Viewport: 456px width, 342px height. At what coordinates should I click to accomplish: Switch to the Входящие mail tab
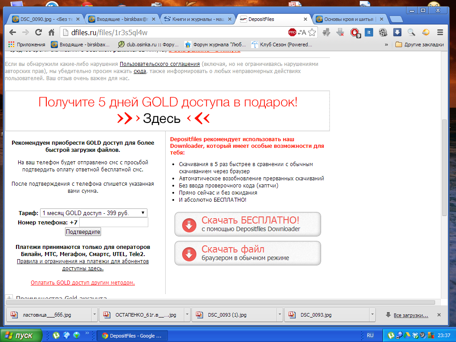pos(122,19)
